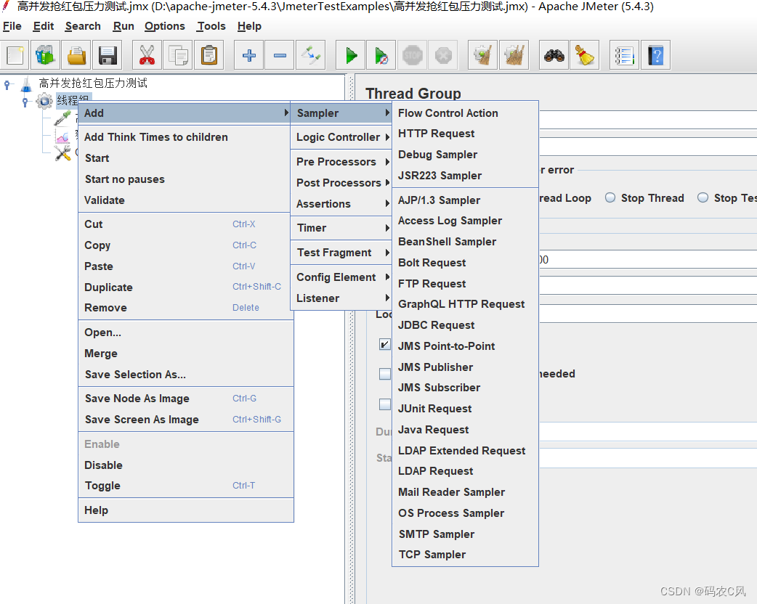This screenshot has width=757, height=604.
Task: Choose HTTP Request from the Sampler list
Action: tap(465, 134)
